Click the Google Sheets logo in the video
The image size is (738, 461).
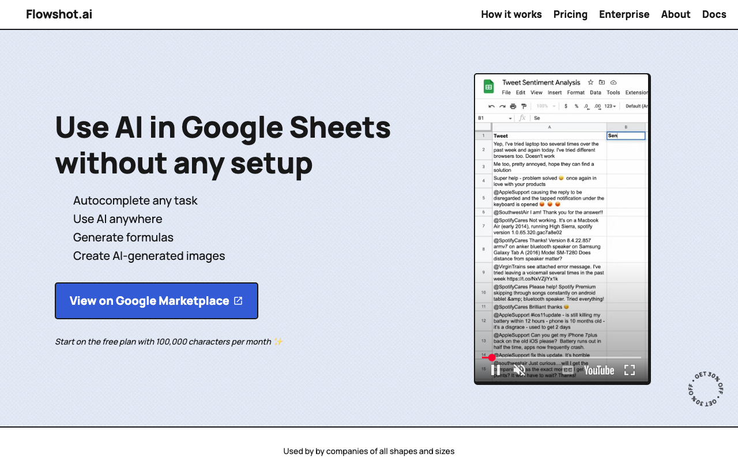click(x=489, y=86)
